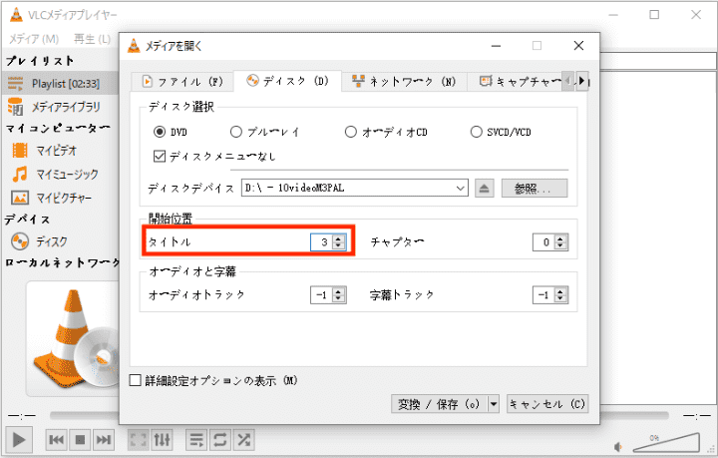Show more tabs with the right arrow
The height and width of the screenshot is (458, 718).
581,81
